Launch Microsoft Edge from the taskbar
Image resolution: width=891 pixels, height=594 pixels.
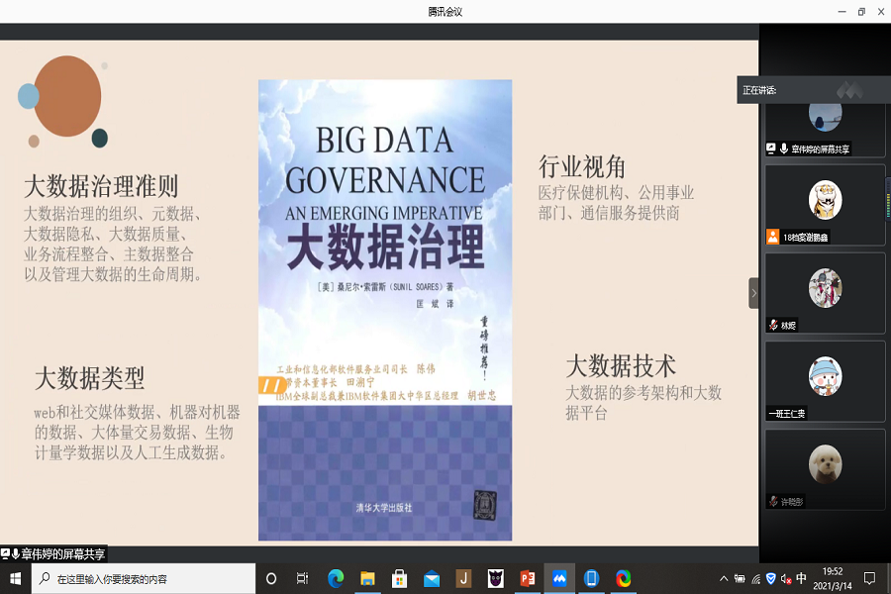(336, 578)
